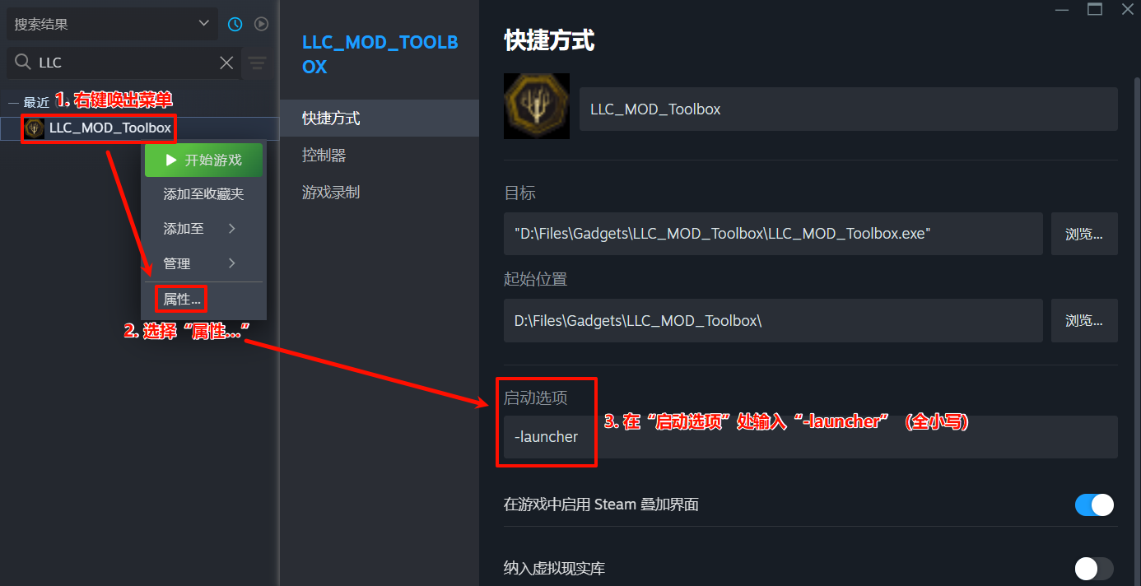Click the recent activity clock icon
This screenshot has width=1141, height=586.
pyautogui.click(x=235, y=25)
